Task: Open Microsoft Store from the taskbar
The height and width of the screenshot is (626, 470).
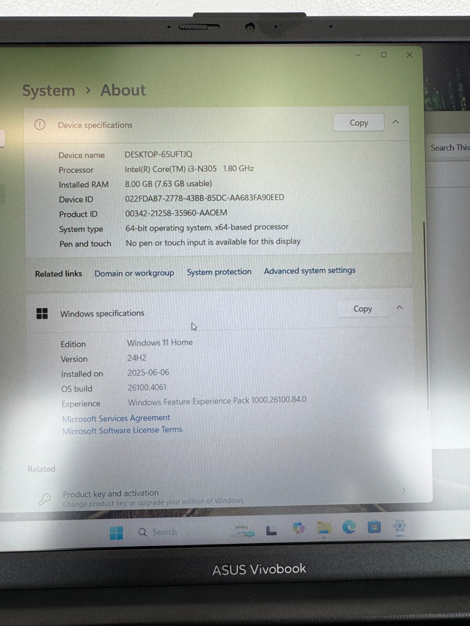Action: [x=374, y=527]
